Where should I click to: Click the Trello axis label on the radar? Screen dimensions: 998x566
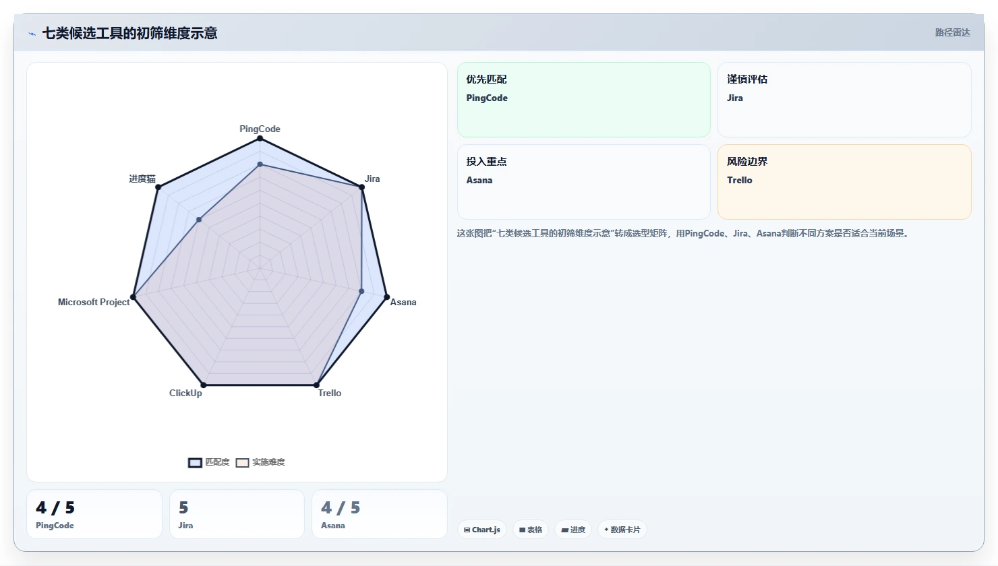(330, 393)
